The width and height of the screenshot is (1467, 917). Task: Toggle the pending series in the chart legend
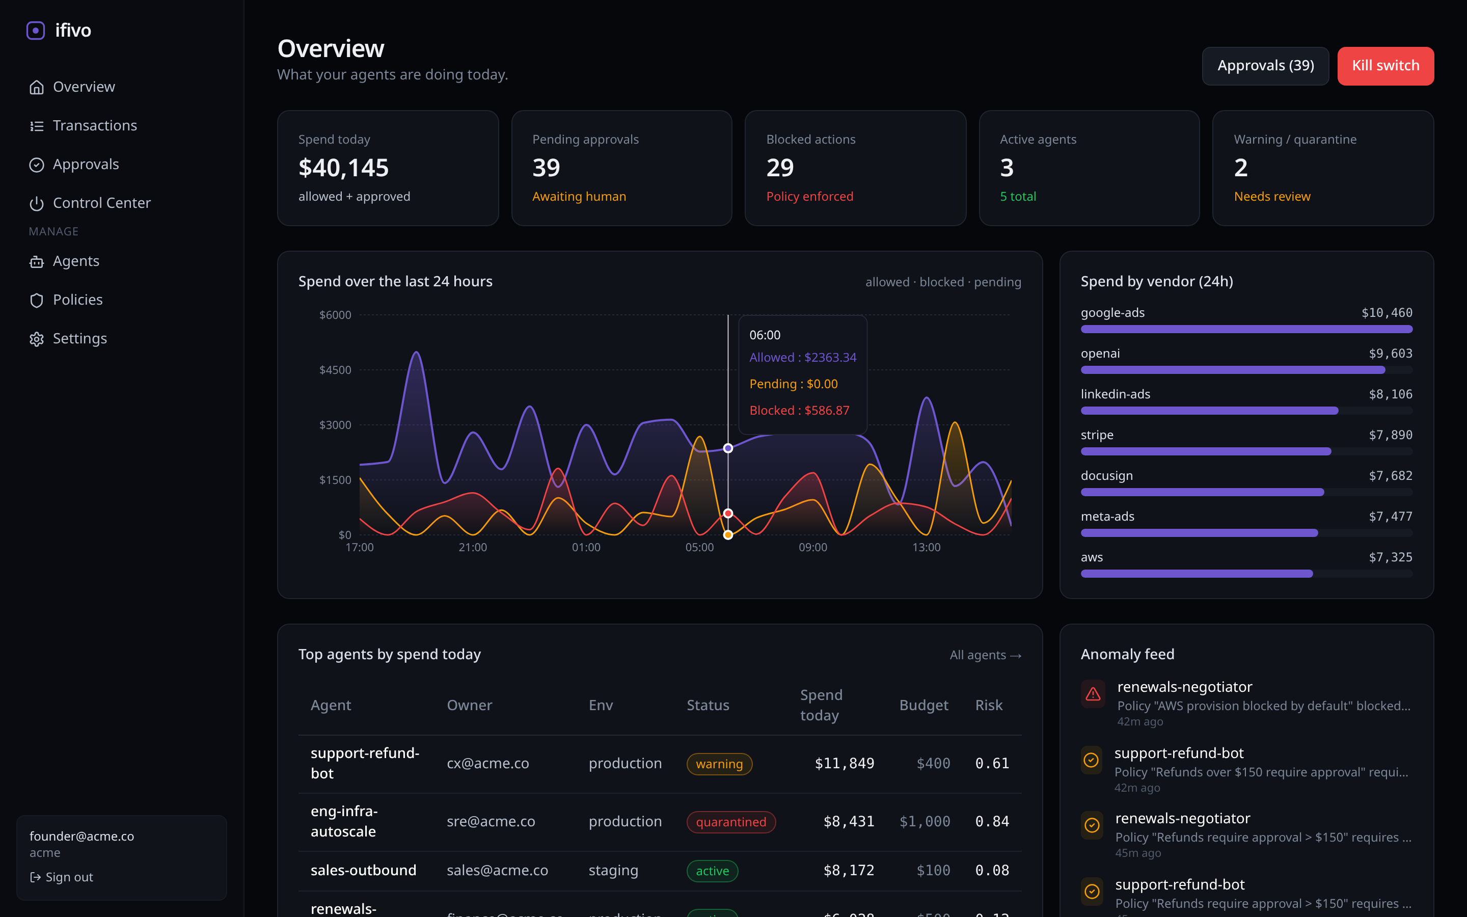click(x=997, y=281)
